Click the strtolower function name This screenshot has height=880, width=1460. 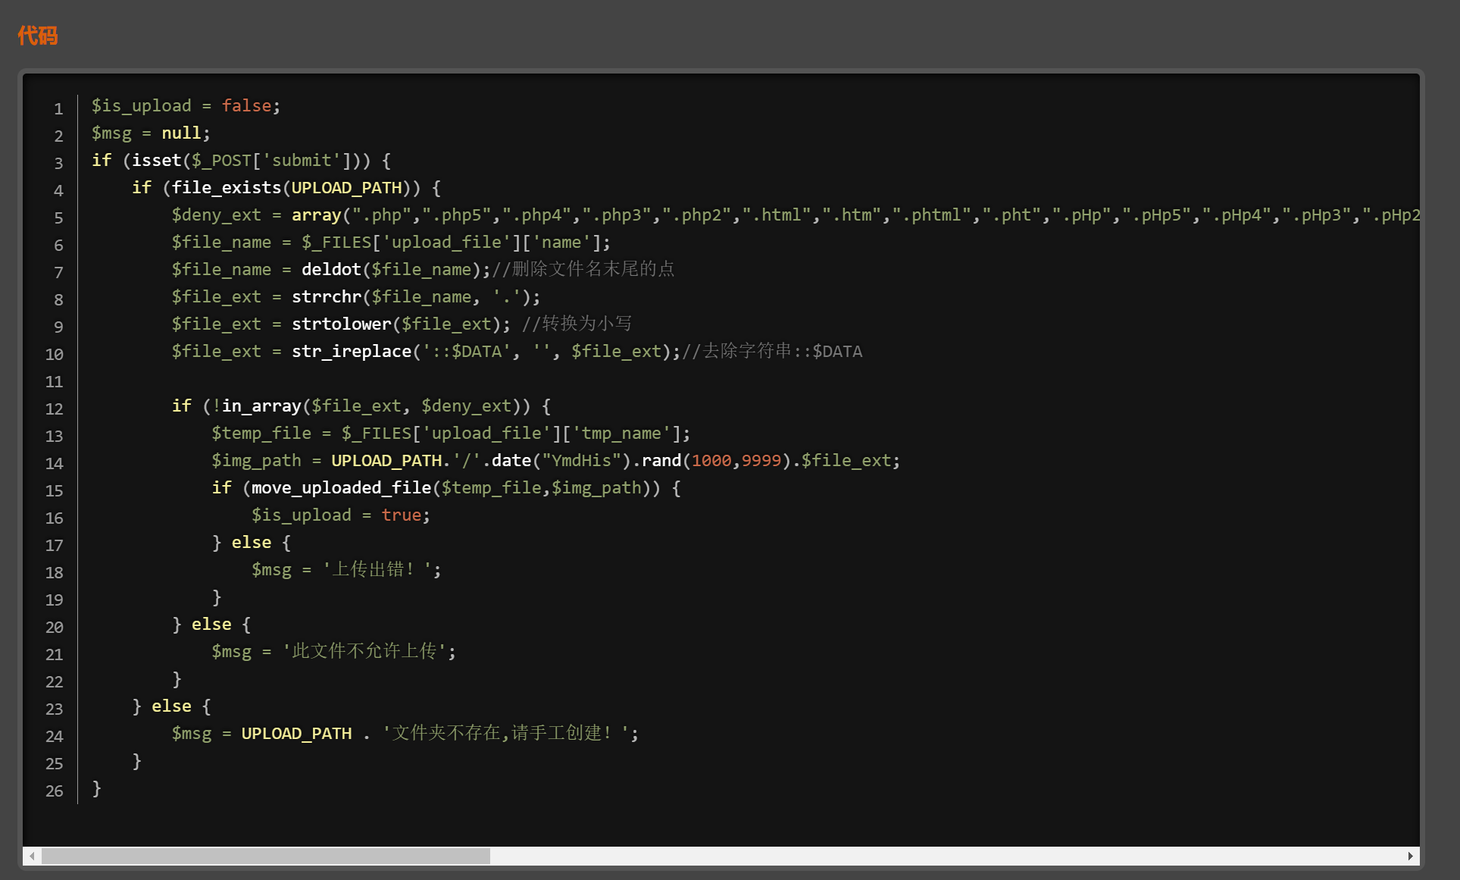point(341,324)
